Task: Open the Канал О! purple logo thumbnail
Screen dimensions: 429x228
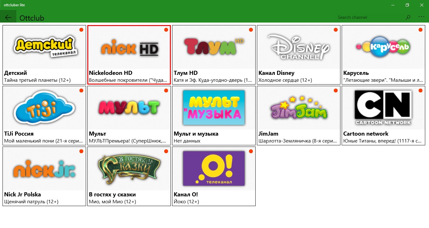Action: (x=214, y=168)
